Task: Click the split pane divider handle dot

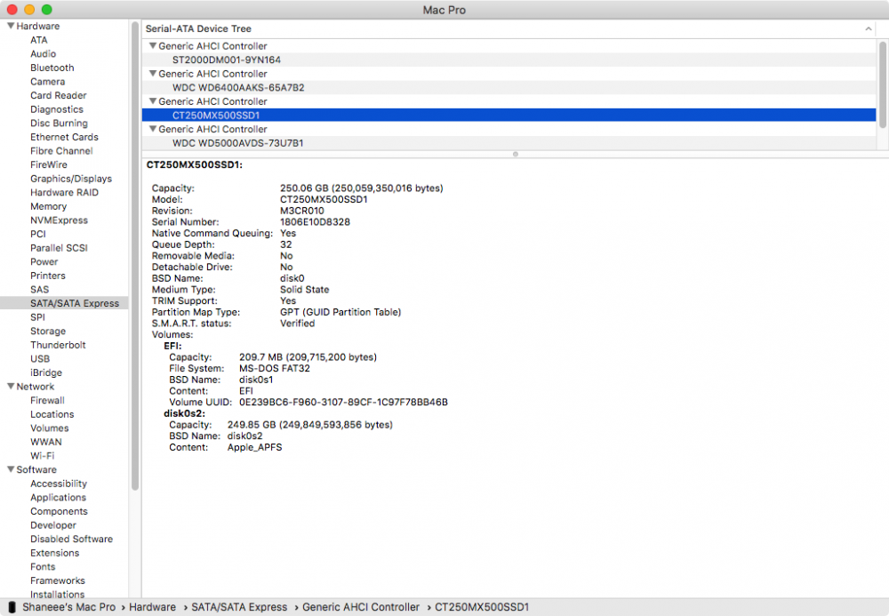Action: 516,154
